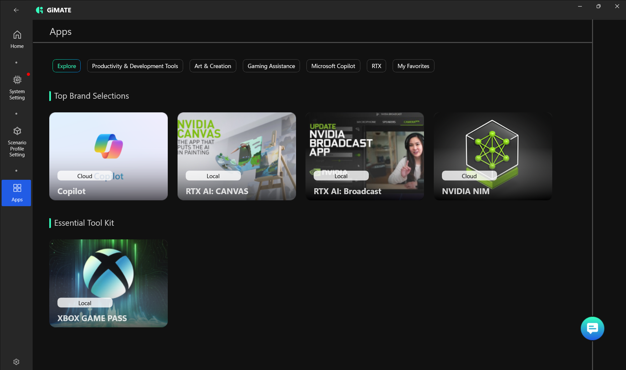Select the Apps sidebar icon
The image size is (626, 370).
[x=16, y=193]
